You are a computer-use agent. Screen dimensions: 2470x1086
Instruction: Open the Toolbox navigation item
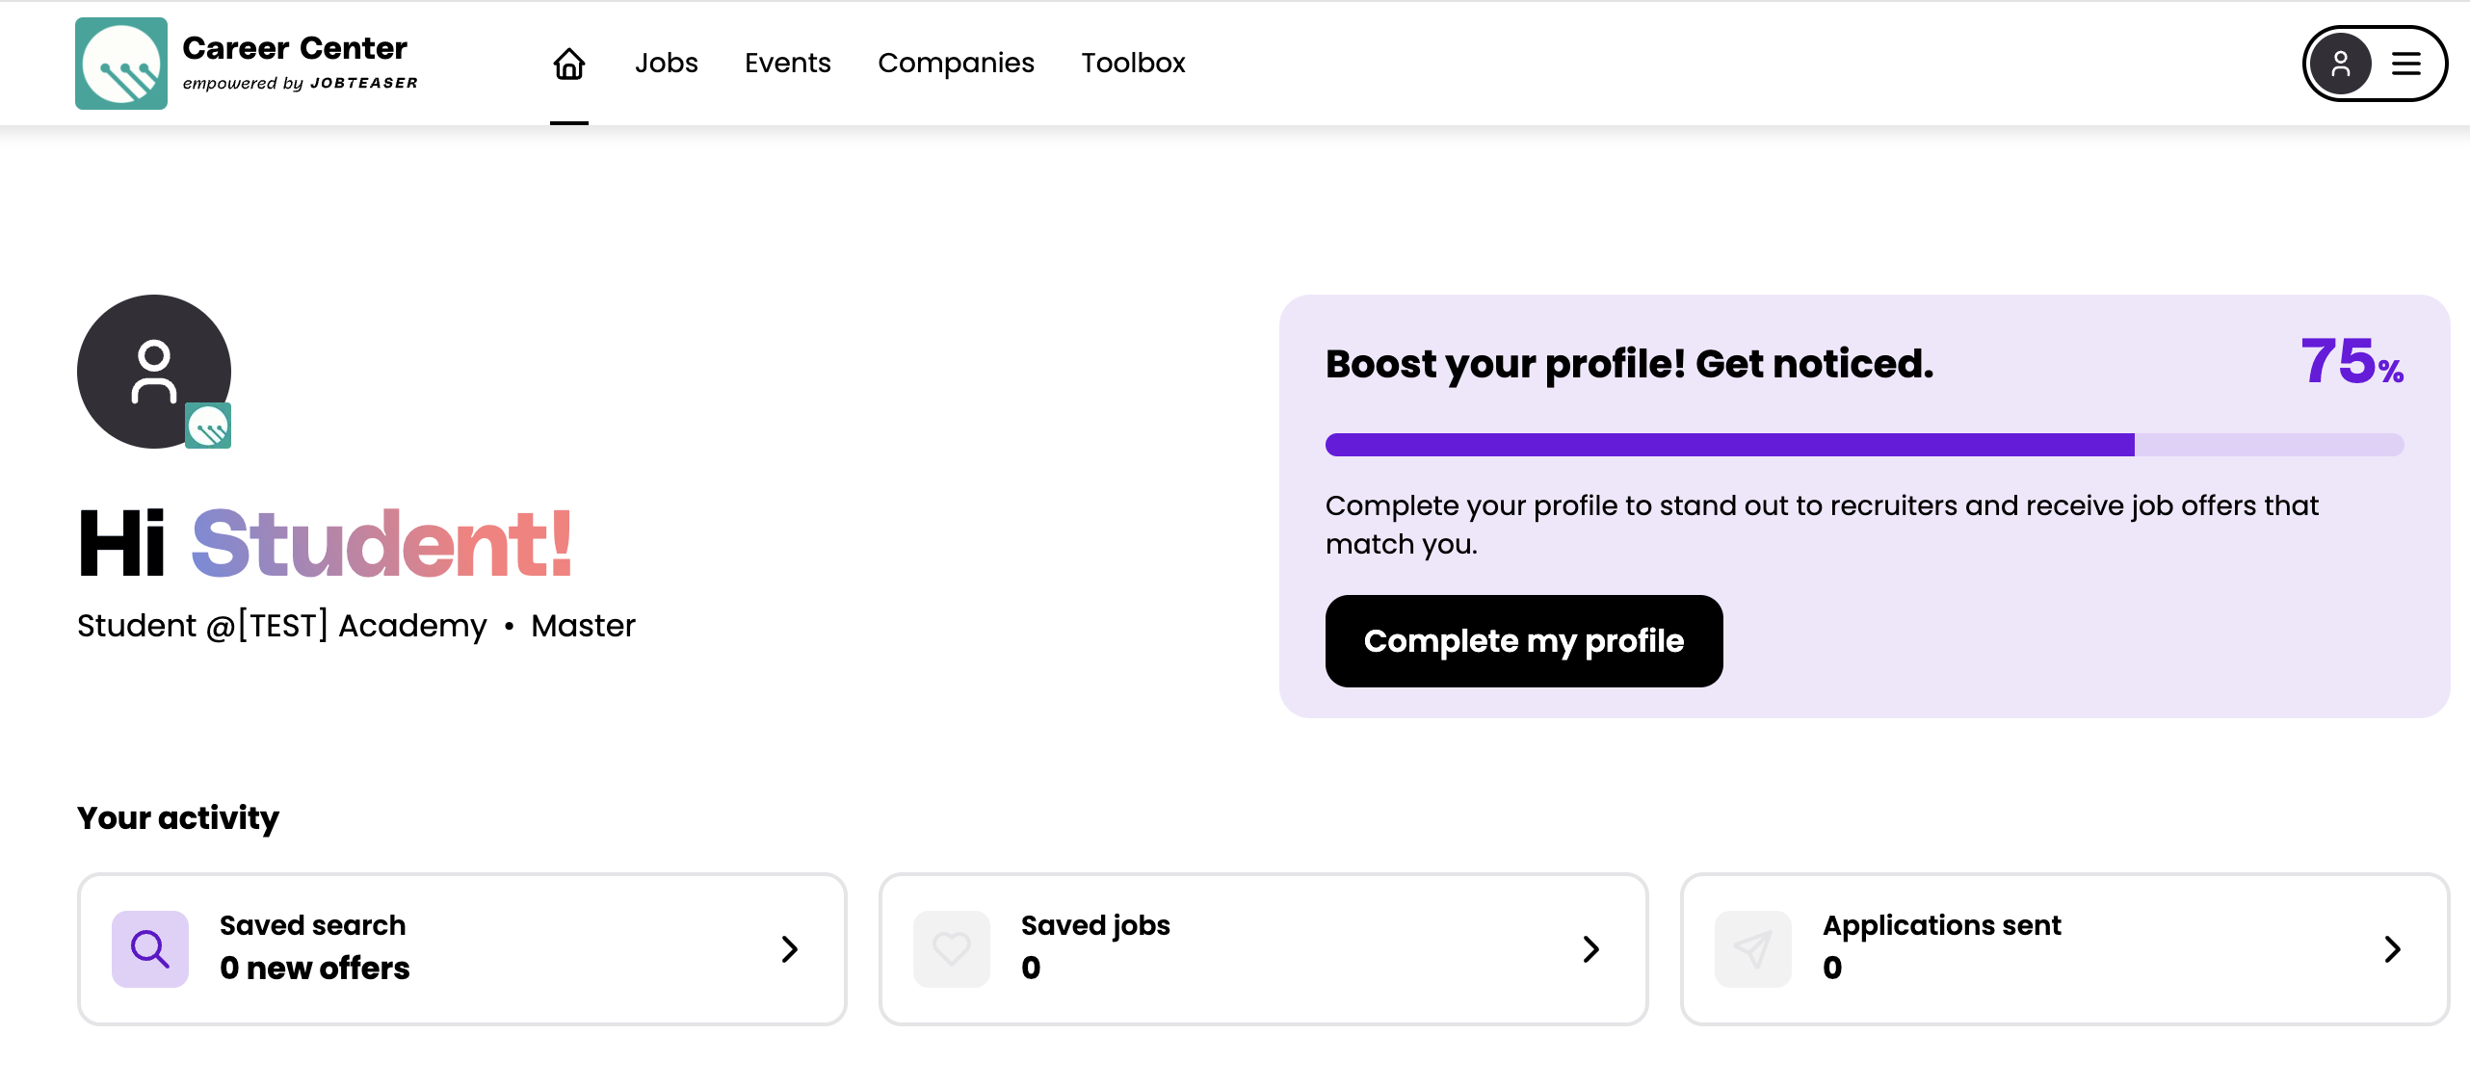pyautogui.click(x=1133, y=64)
